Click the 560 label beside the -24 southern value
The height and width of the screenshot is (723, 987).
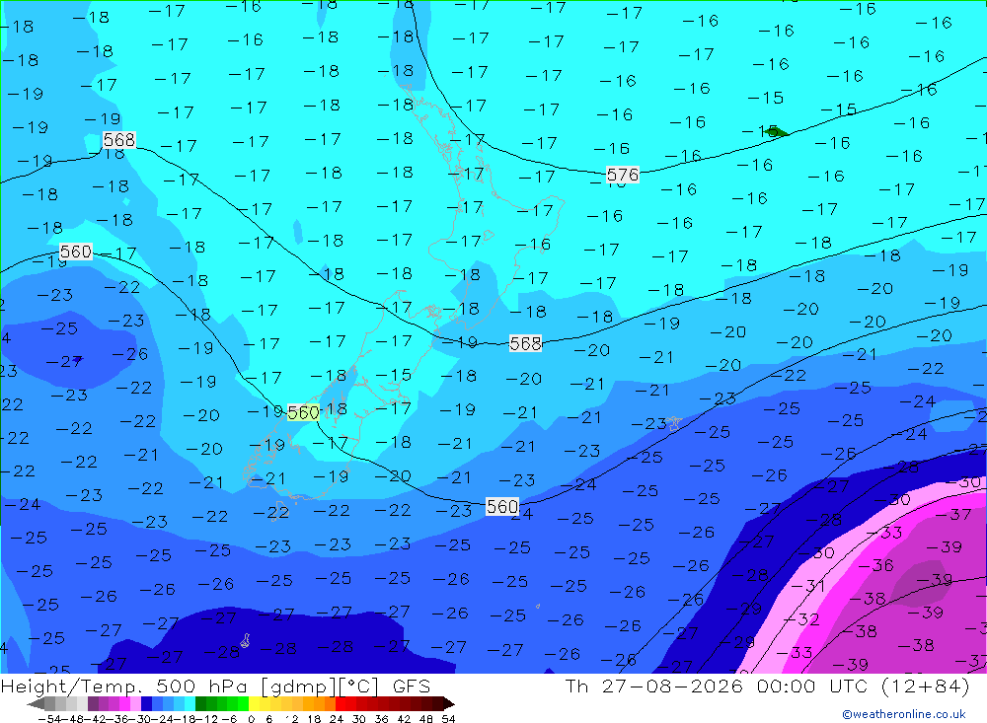(x=502, y=506)
